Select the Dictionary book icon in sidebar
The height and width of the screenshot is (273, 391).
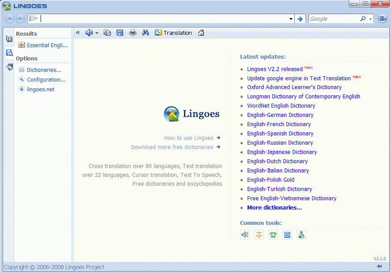[x=9, y=39]
